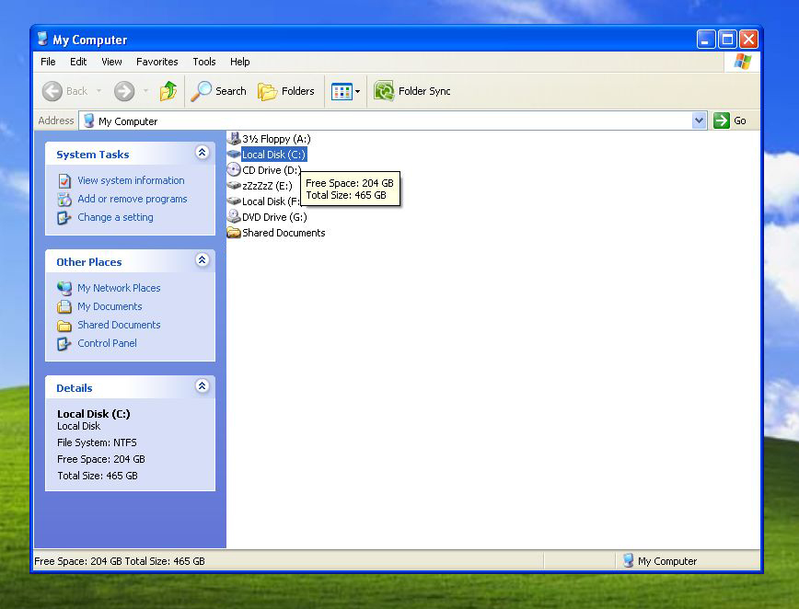
Task: Select the CD Drive (D:) disc icon
Action: 234,169
